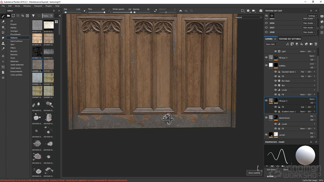Add a folder in Layers panel
Viewport: 324px width, 182px height.
coord(311,44)
